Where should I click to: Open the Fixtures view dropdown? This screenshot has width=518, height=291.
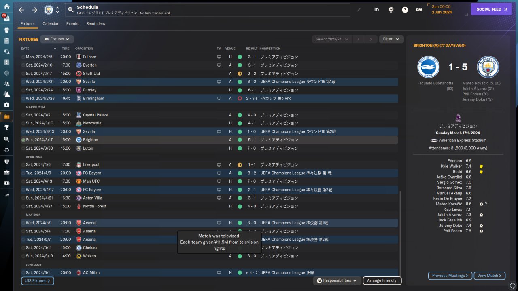click(x=57, y=39)
